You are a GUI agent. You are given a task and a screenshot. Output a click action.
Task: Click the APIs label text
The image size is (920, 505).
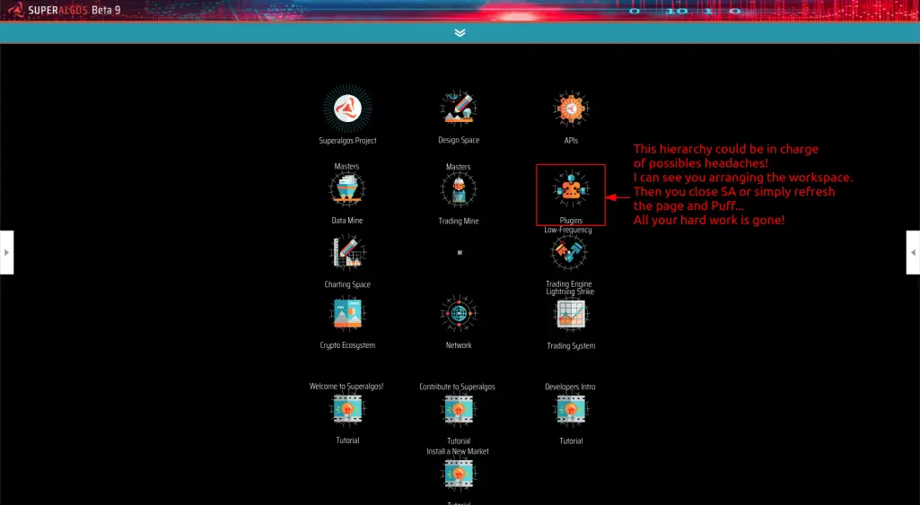(x=571, y=141)
